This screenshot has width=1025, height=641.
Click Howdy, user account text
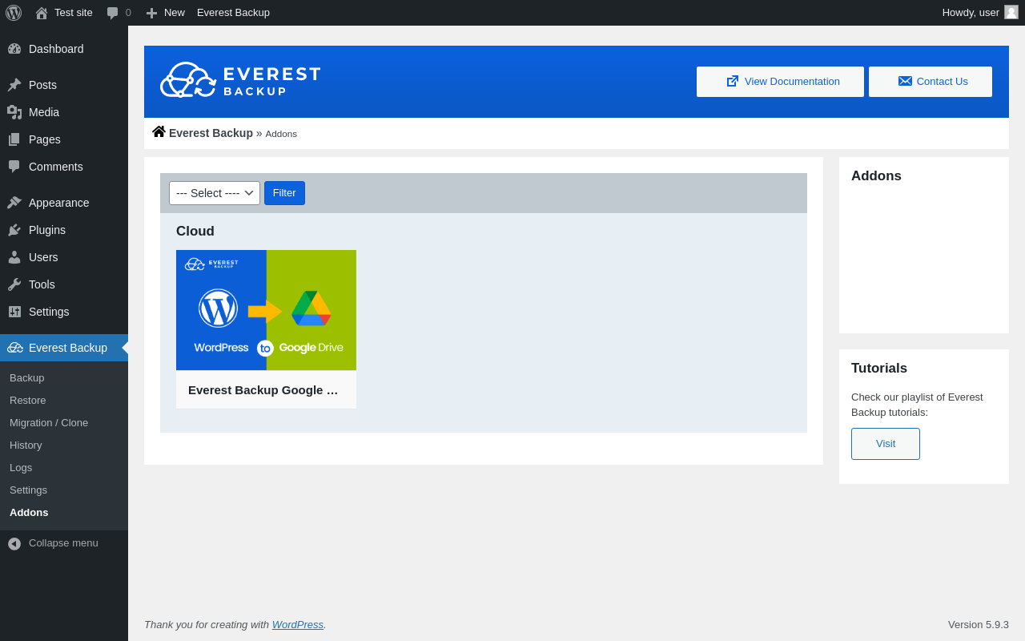[x=971, y=13]
